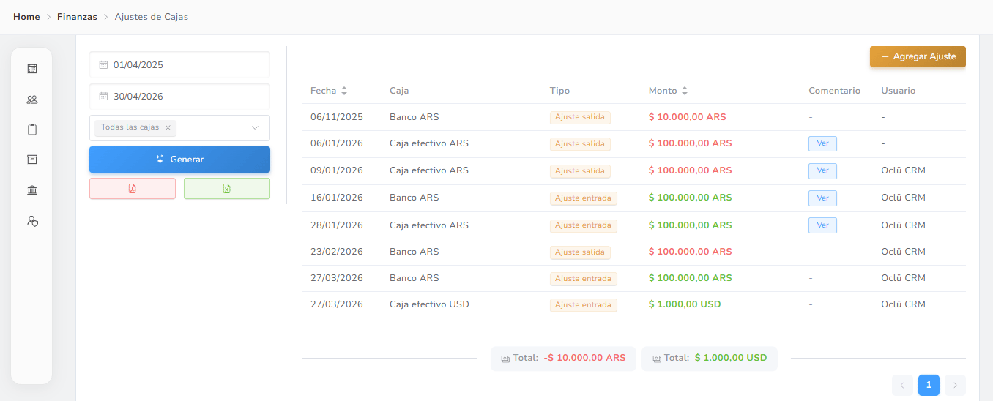This screenshot has height=401, width=993.
Task: Click 'Caja efectivo USD' cell
Action: [x=429, y=304]
